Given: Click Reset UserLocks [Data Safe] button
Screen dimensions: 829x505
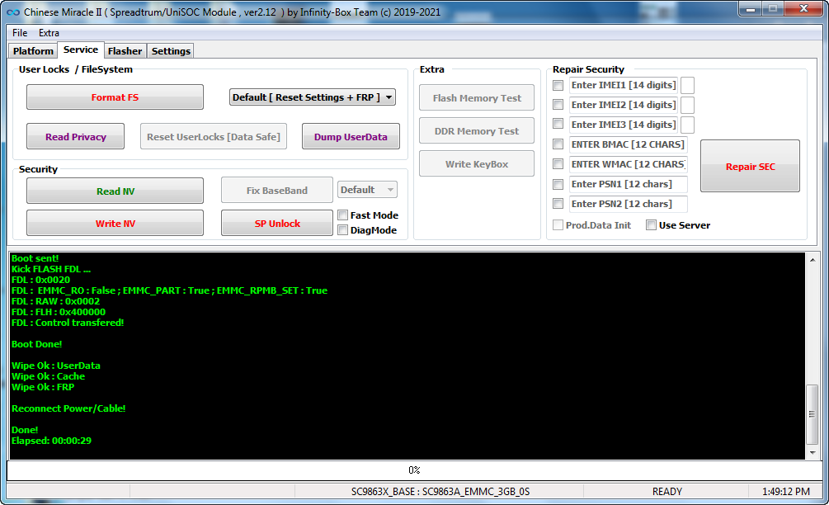Looking at the screenshot, I should [x=214, y=136].
